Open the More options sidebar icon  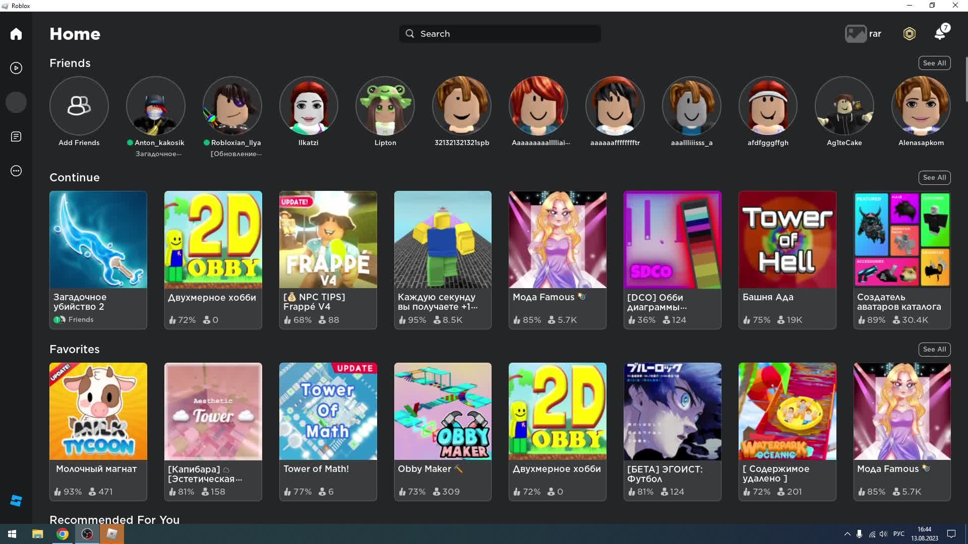click(16, 171)
